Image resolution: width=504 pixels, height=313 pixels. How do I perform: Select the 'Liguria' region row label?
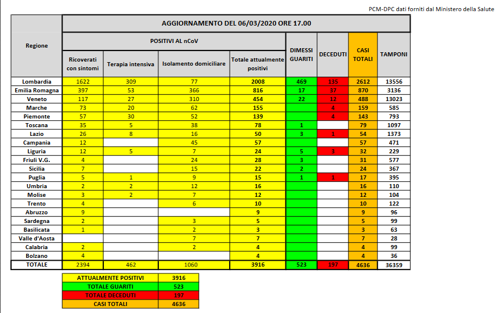click(x=37, y=151)
